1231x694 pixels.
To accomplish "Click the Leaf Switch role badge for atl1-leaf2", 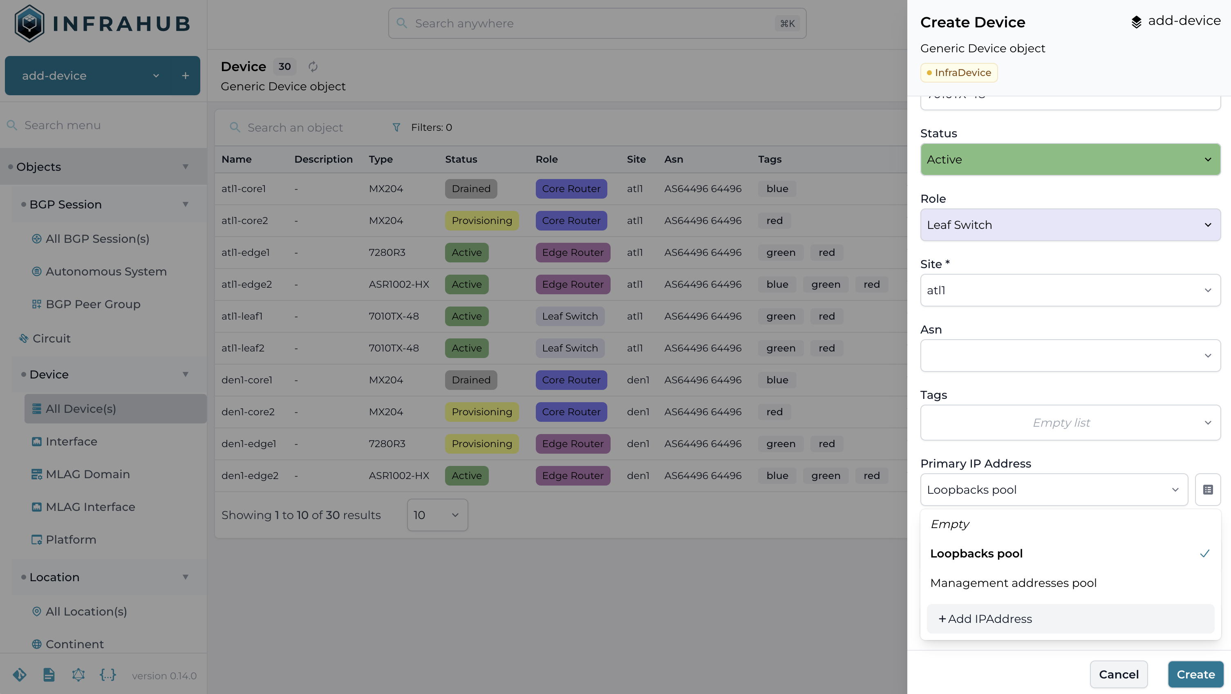I will pyautogui.click(x=570, y=348).
